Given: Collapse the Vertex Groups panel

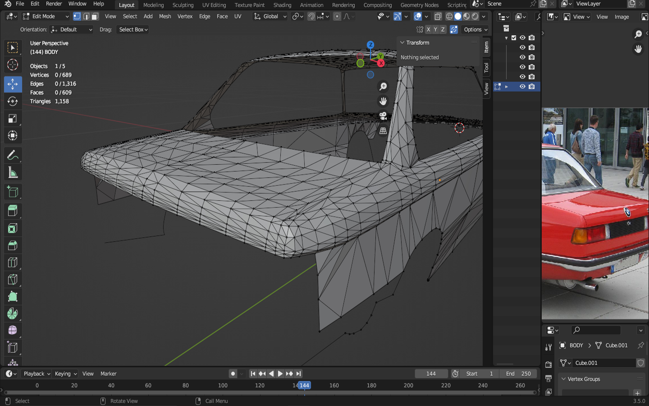Looking at the screenshot, I should 563,379.
